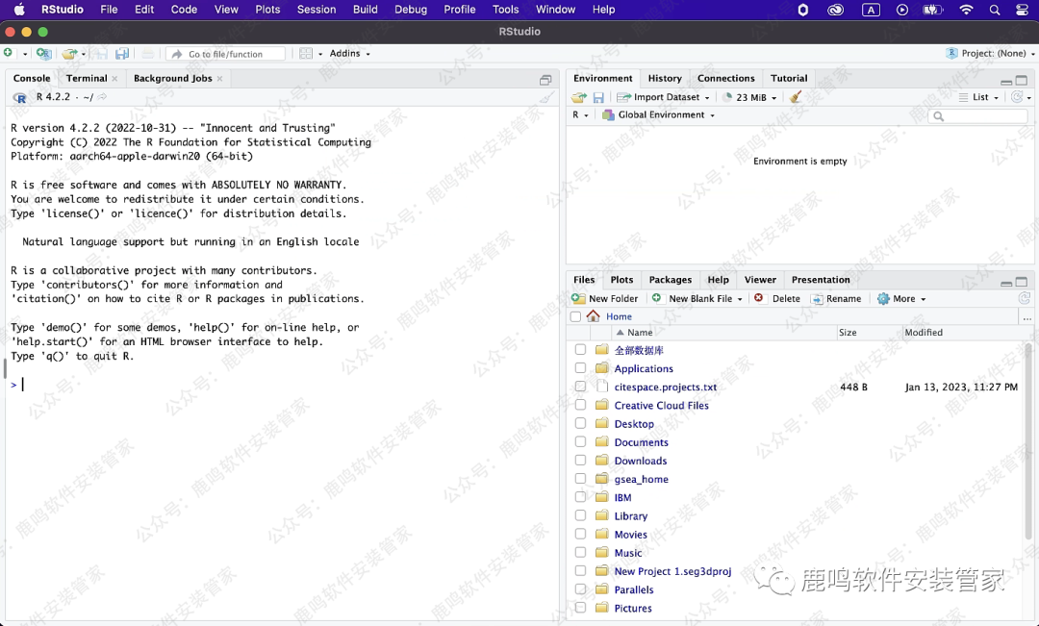The width and height of the screenshot is (1039, 626).
Task: Click the Go to file/function field
Action: tap(226, 54)
